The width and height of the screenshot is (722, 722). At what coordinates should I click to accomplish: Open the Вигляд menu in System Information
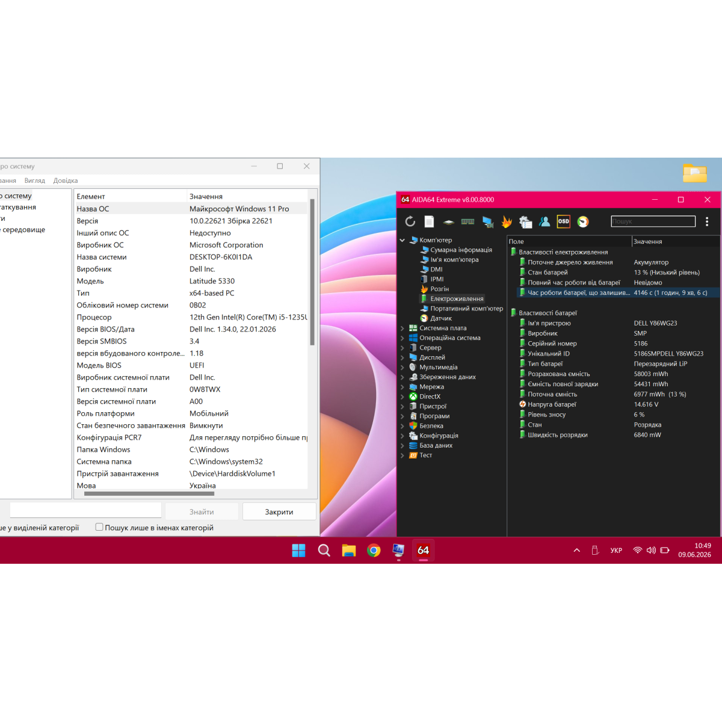34,180
